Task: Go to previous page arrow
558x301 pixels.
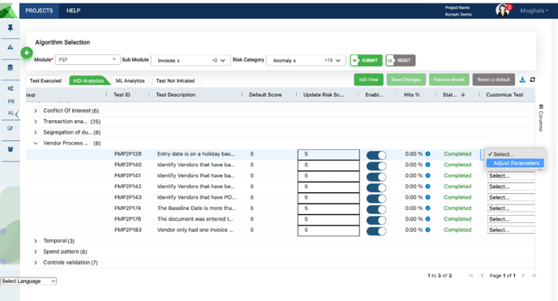Action: [x=483, y=275]
